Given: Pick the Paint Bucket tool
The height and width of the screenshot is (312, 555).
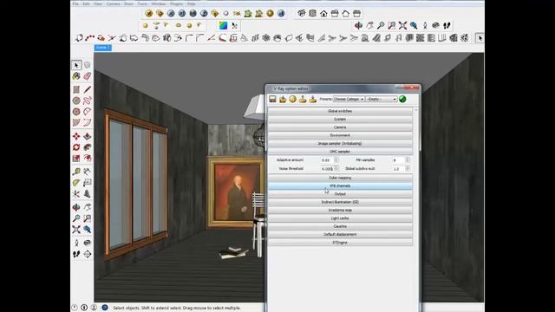Looking at the screenshot, I should point(76,76).
